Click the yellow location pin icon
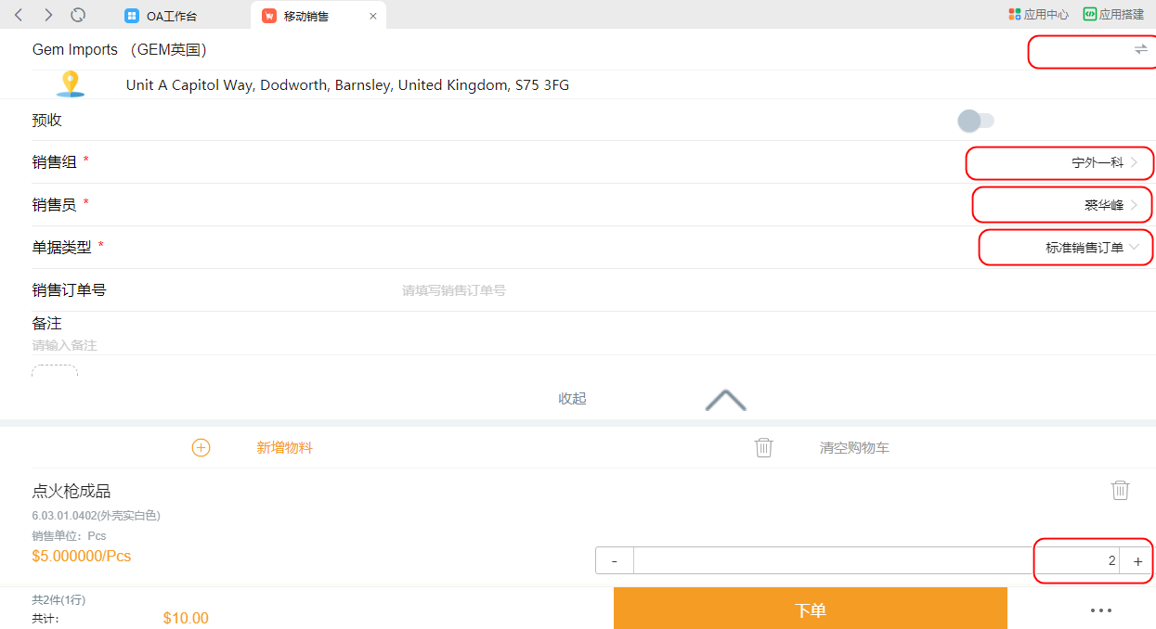The width and height of the screenshot is (1156, 629). (70, 83)
